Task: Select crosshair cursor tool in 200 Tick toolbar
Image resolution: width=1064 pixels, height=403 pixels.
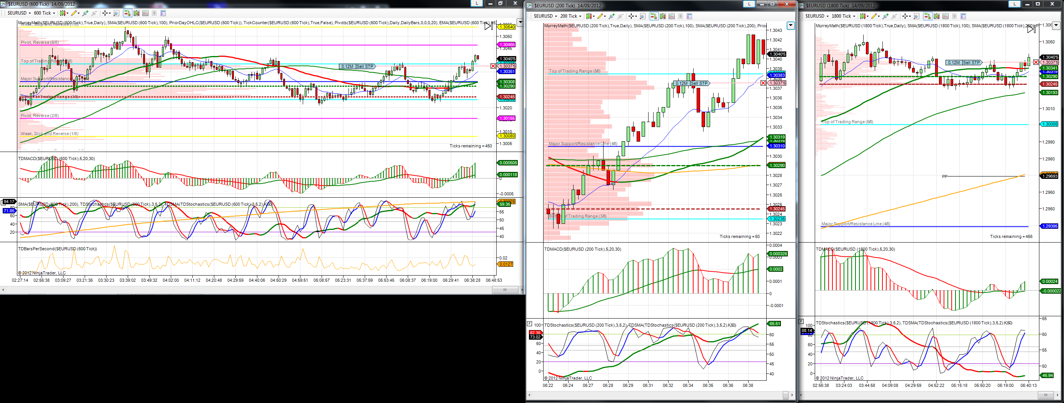Action: (631, 16)
